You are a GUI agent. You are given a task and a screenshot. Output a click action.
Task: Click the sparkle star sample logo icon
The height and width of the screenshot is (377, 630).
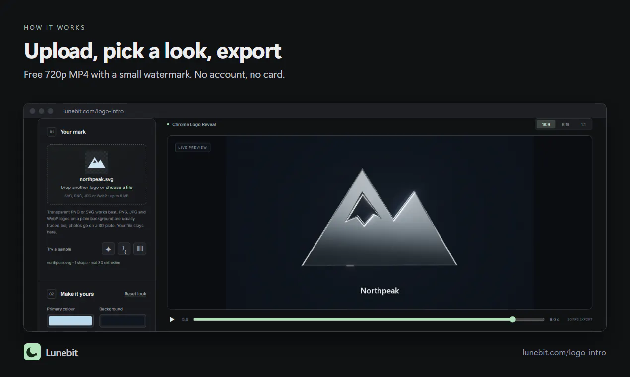point(109,249)
